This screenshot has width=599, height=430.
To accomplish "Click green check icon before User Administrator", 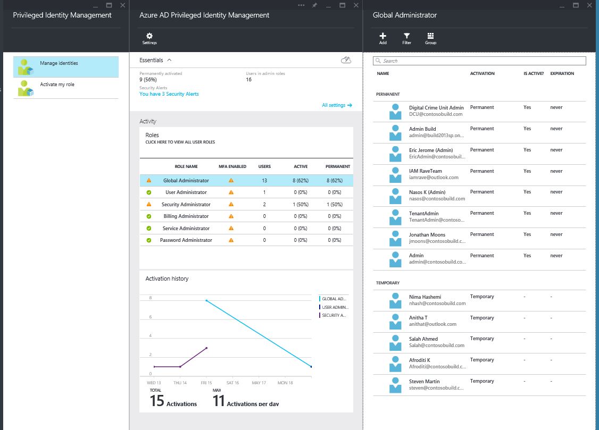I will (149, 192).
